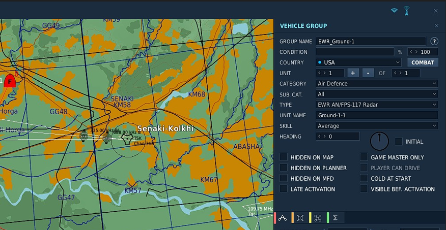Open the Summary sigma tab

tap(335, 218)
